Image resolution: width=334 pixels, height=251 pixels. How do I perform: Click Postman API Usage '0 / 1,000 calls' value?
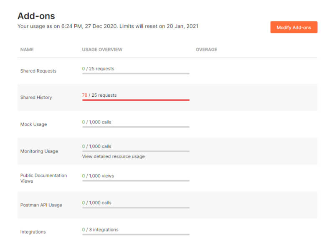[96, 203]
